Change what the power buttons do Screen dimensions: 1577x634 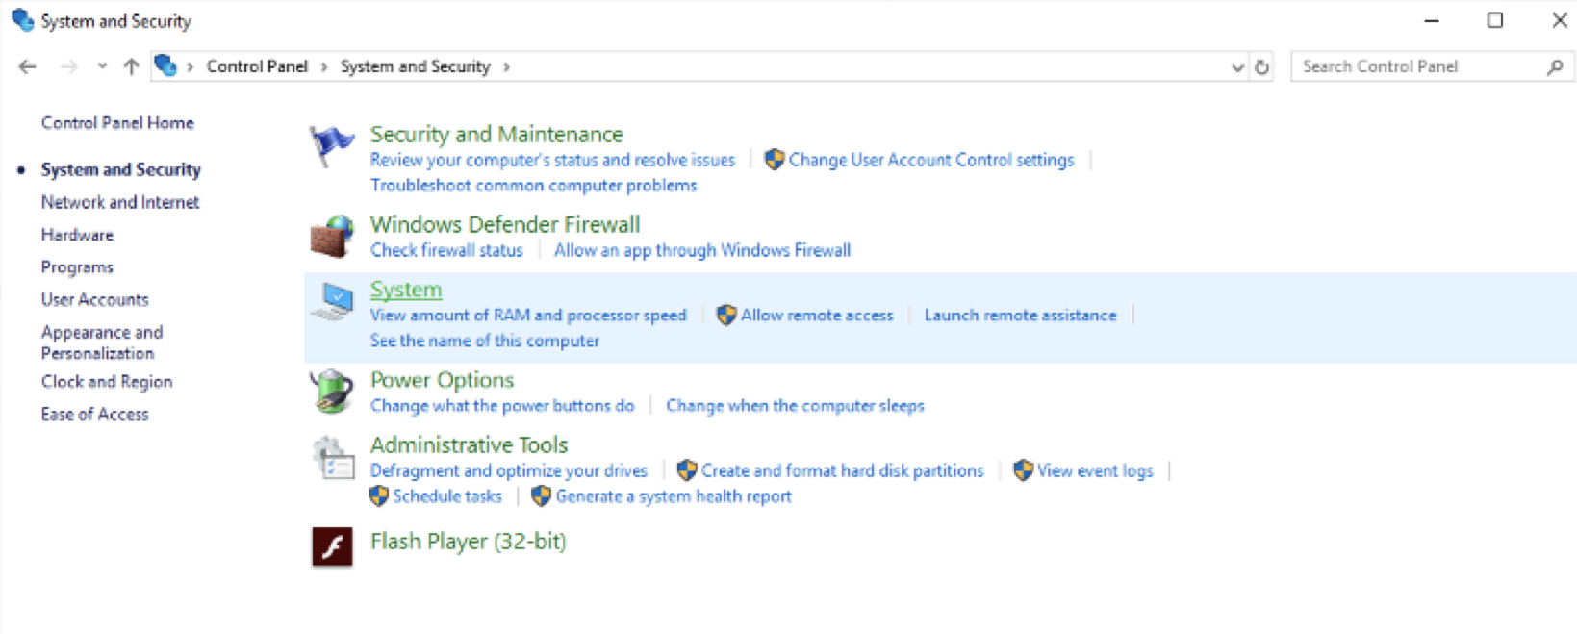pos(502,406)
